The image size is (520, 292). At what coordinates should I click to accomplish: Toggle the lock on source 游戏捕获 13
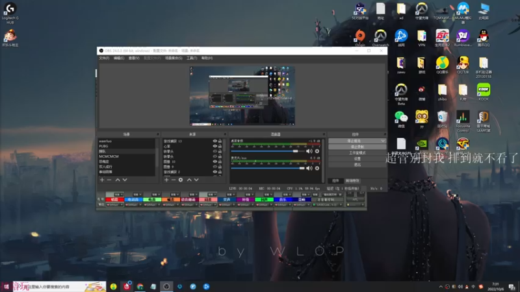point(220,141)
